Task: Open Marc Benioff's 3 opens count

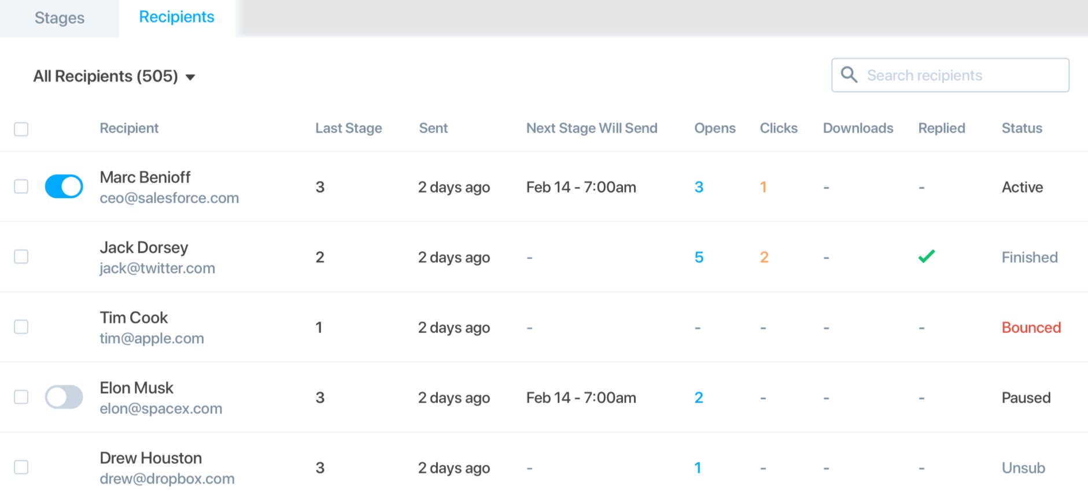Action: pyautogui.click(x=699, y=187)
